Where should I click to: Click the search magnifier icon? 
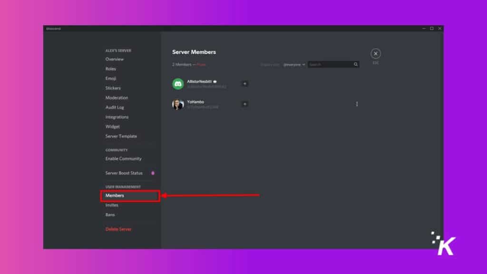pos(356,64)
